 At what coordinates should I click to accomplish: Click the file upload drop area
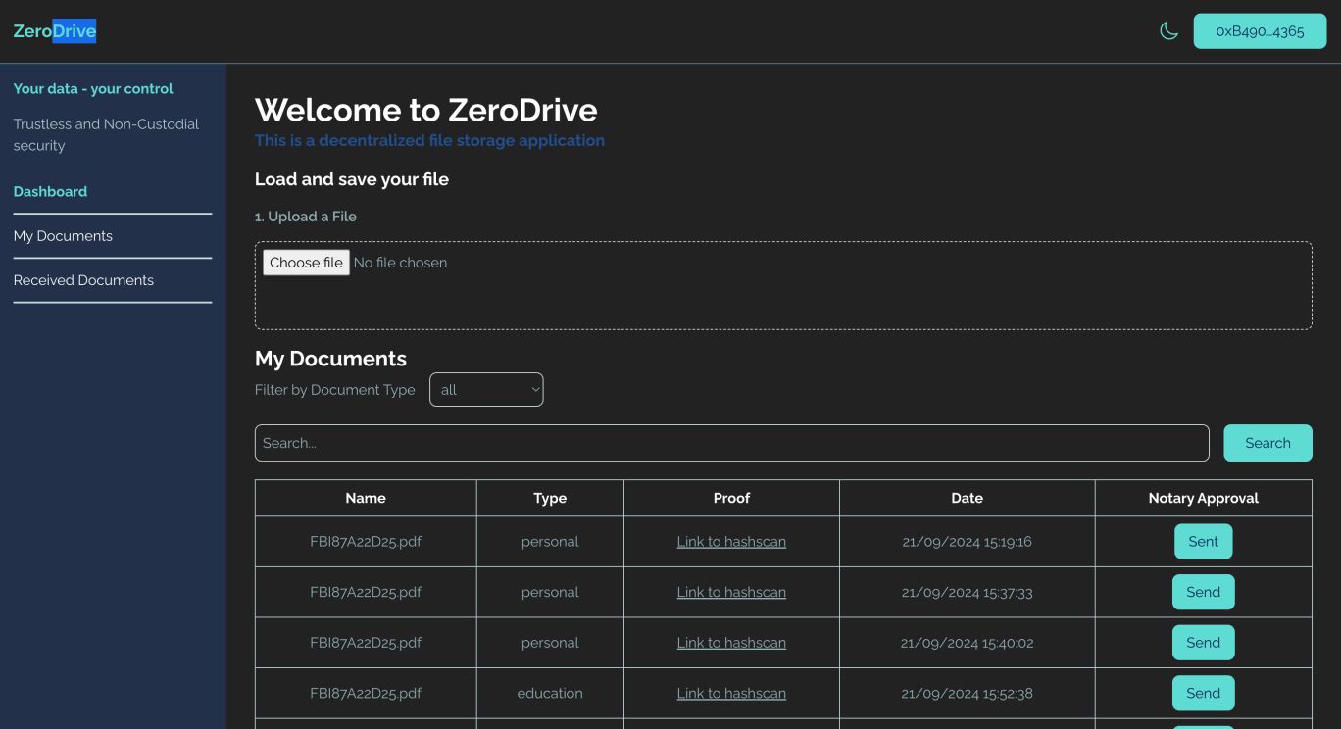[x=783, y=285]
